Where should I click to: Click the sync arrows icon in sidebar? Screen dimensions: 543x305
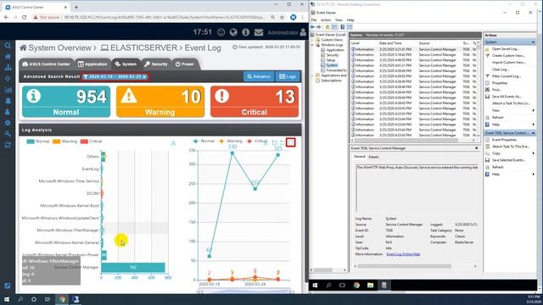(8, 145)
